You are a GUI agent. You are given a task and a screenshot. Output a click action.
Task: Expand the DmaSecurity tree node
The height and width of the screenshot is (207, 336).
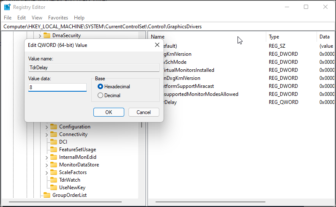[40, 35]
